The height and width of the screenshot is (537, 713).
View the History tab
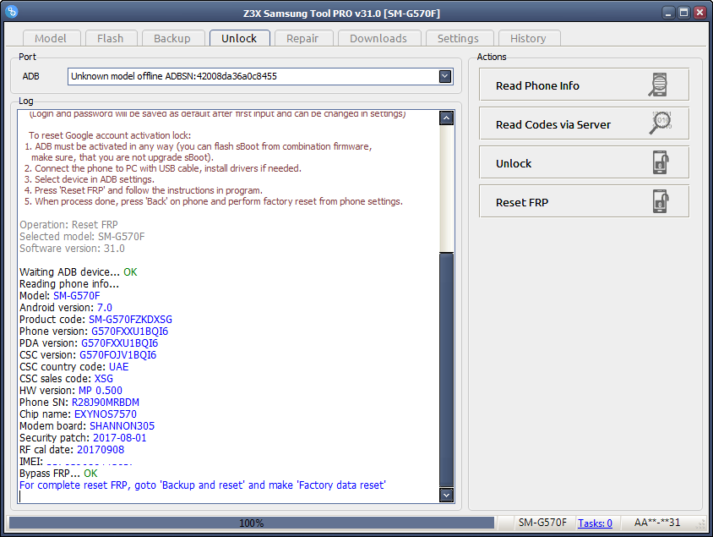click(528, 38)
